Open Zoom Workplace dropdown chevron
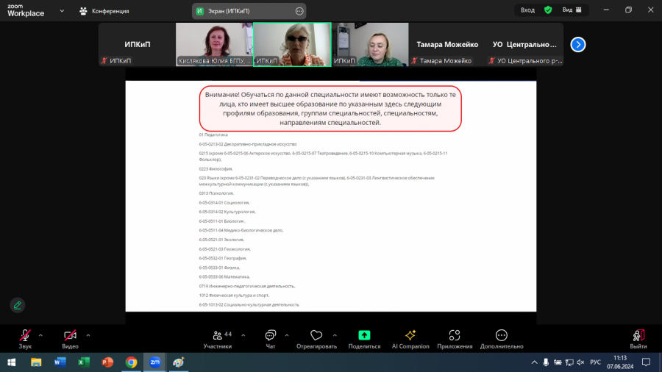The height and width of the screenshot is (372, 662). (62, 11)
